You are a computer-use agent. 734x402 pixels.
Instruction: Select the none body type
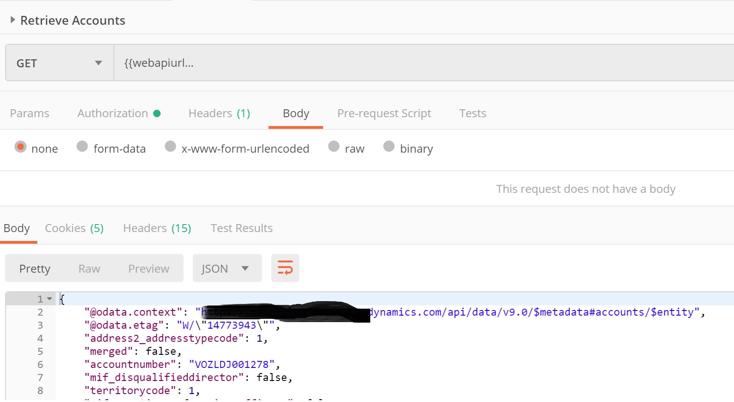click(21, 147)
